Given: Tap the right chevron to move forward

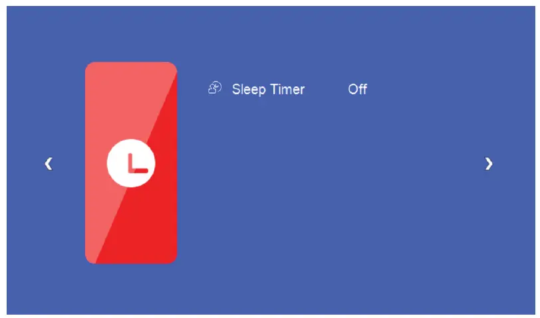Looking at the screenshot, I should click(489, 163).
